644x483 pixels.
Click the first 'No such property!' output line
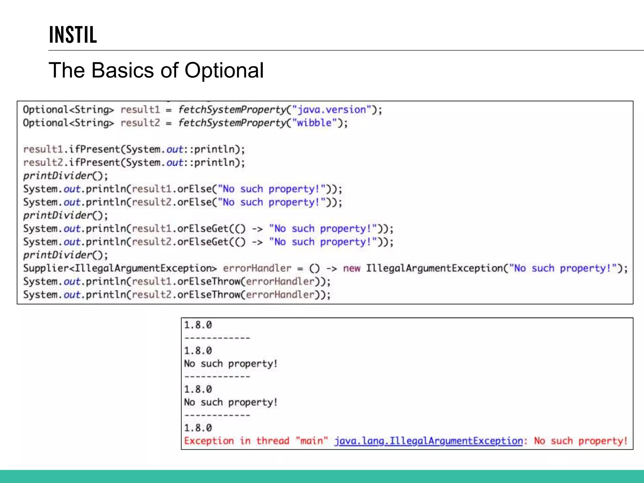pyautogui.click(x=231, y=364)
